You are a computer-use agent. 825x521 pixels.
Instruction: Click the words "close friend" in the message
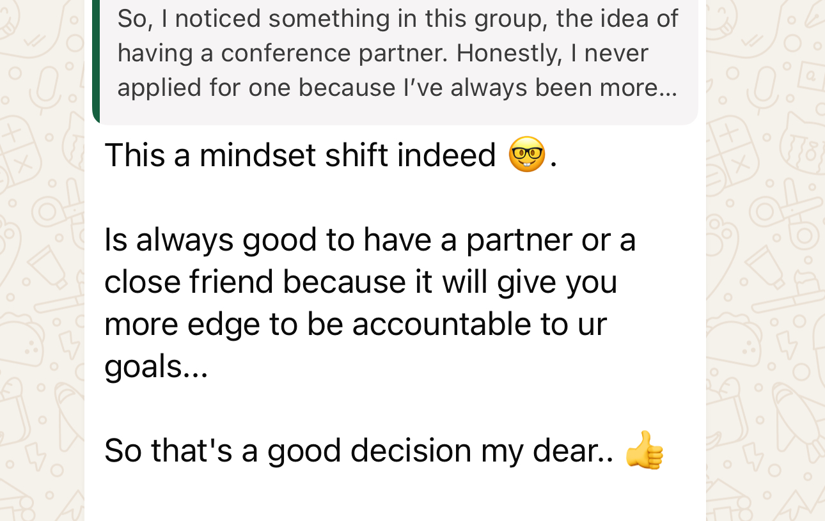click(x=188, y=282)
